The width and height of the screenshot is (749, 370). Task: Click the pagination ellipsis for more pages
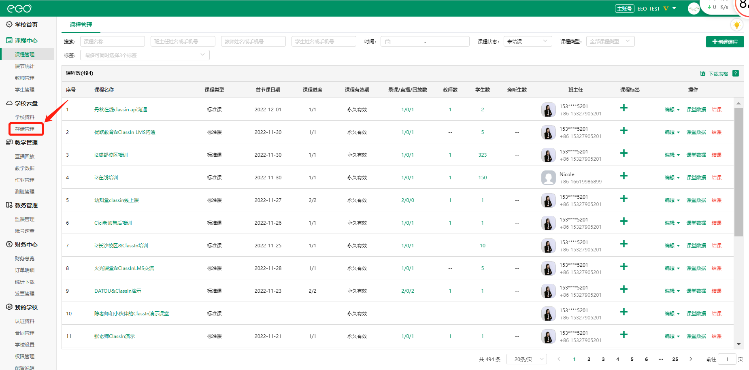click(661, 359)
